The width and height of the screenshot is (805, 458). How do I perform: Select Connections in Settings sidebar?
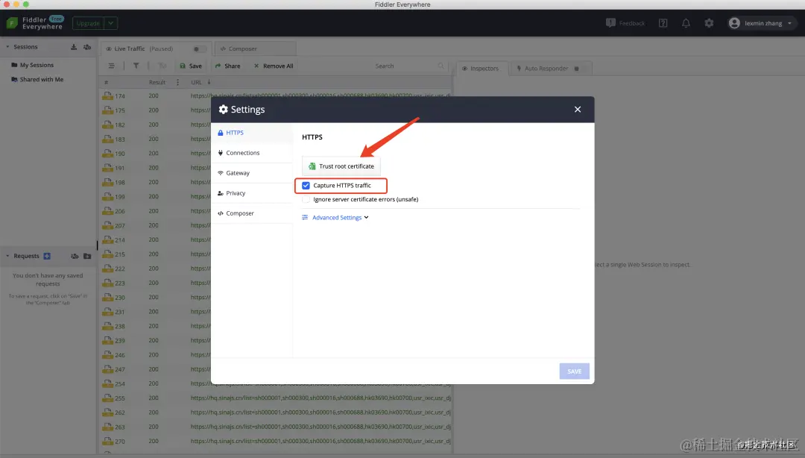[252, 153]
